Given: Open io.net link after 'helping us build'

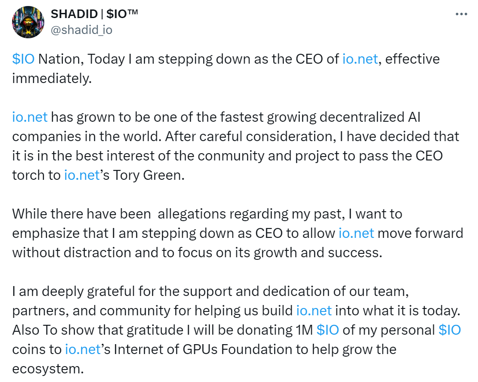Looking at the screenshot, I should [314, 311].
